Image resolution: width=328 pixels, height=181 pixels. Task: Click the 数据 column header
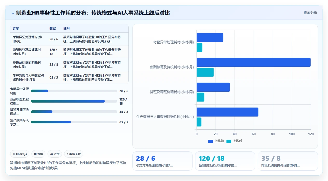pos(53,29)
